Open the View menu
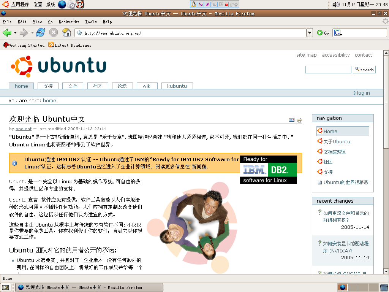This screenshot has height=292, width=389. [38, 22]
